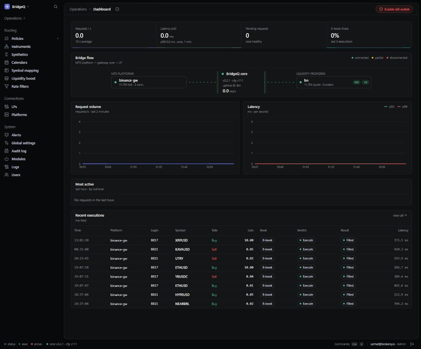Click the OE badge on bn provider
Viewport: 421px width, 349px height.
tap(365, 82)
